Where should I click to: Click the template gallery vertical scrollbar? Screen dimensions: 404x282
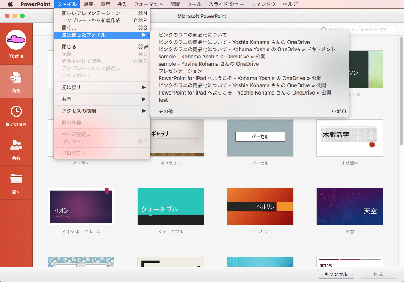[401, 91]
